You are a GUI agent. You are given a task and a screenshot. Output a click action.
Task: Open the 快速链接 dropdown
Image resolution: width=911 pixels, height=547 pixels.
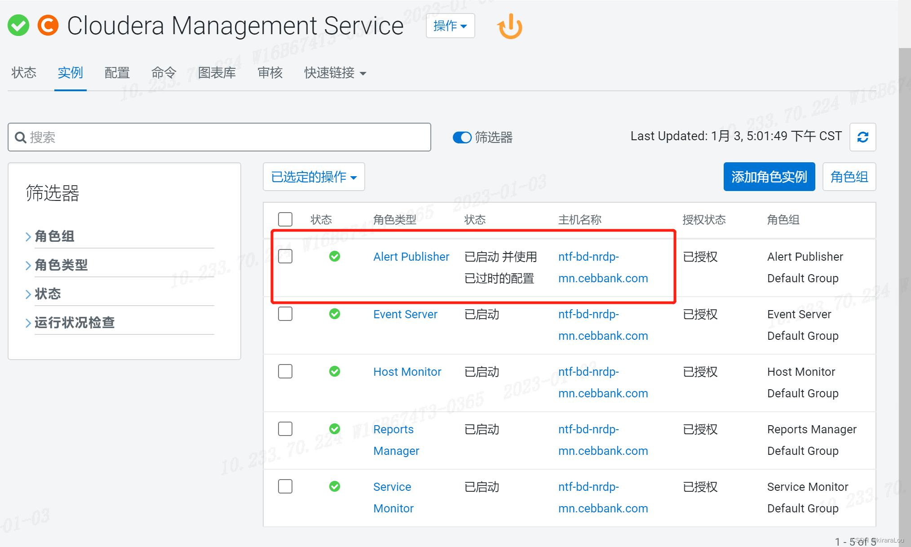point(335,73)
